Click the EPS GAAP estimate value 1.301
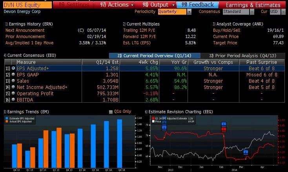The image size is (288, 172). 112,74
